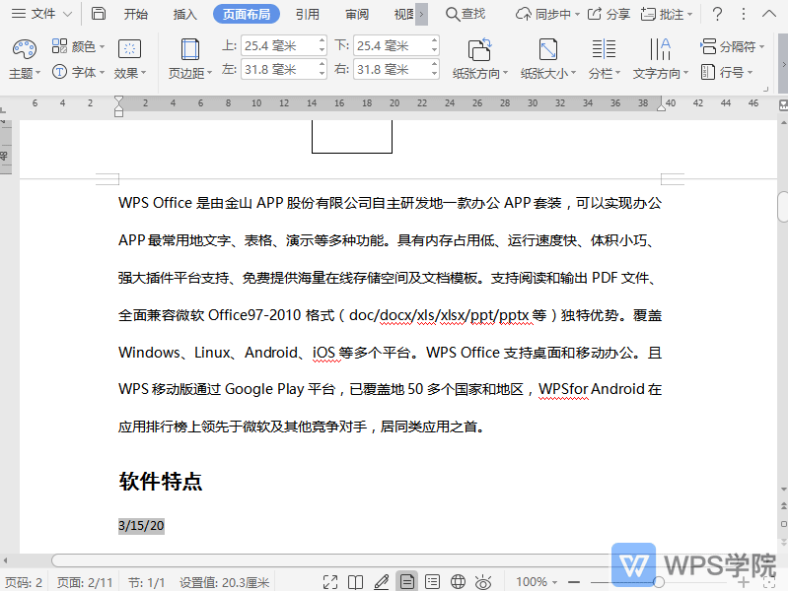
Task: Open the 文字方向 text direction menu
Action: [x=661, y=59]
